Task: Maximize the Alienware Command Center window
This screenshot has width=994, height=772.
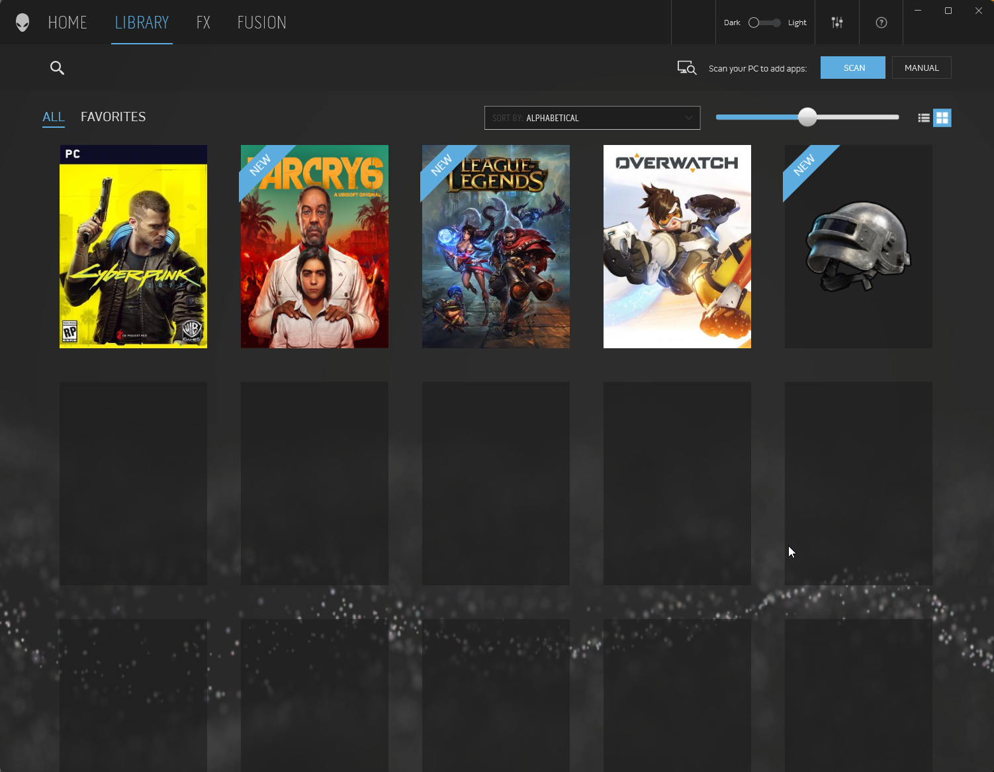Action: pyautogui.click(x=948, y=11)
